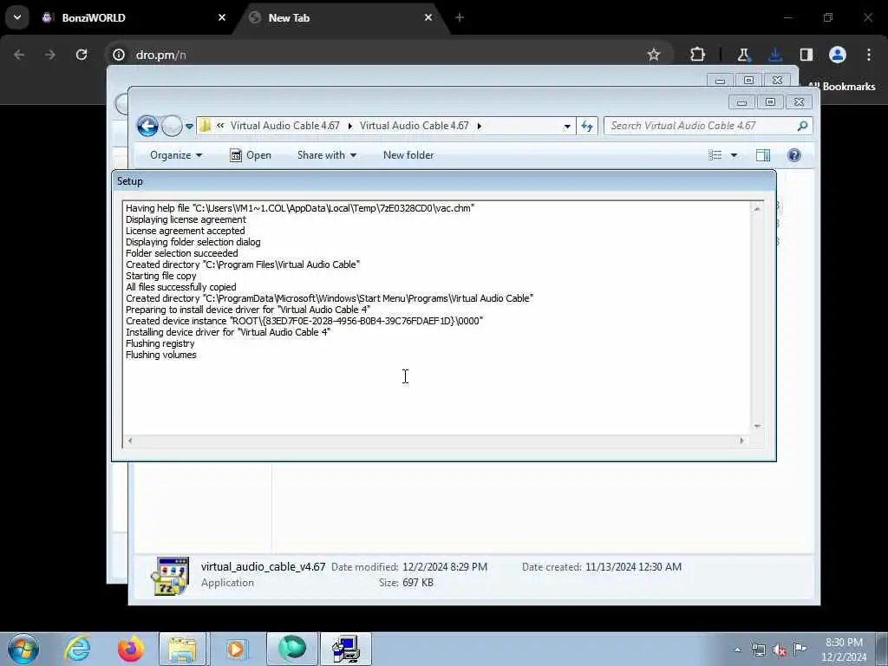Open Explorer help icon
This screenshot has width=888, height=666.
794,155
